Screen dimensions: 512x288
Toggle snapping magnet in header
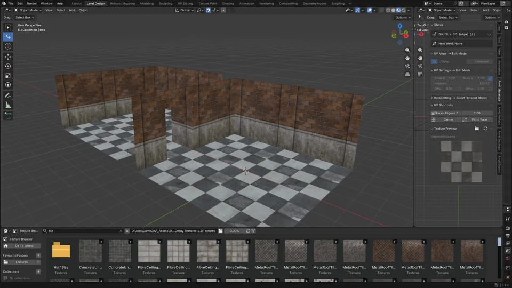click(208, 10)
